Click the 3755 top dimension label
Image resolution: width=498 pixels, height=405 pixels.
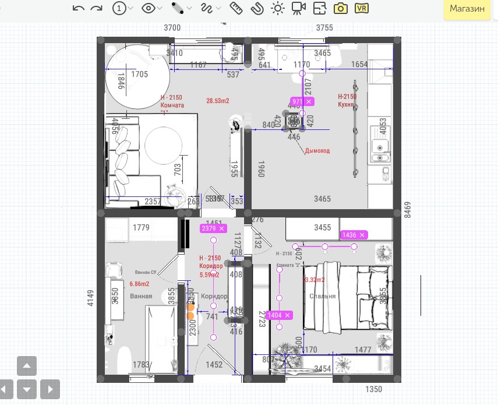[x=324, y=27]
